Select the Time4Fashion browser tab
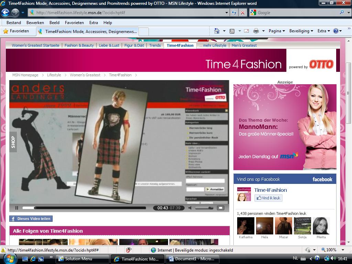 tap(88, 31)
